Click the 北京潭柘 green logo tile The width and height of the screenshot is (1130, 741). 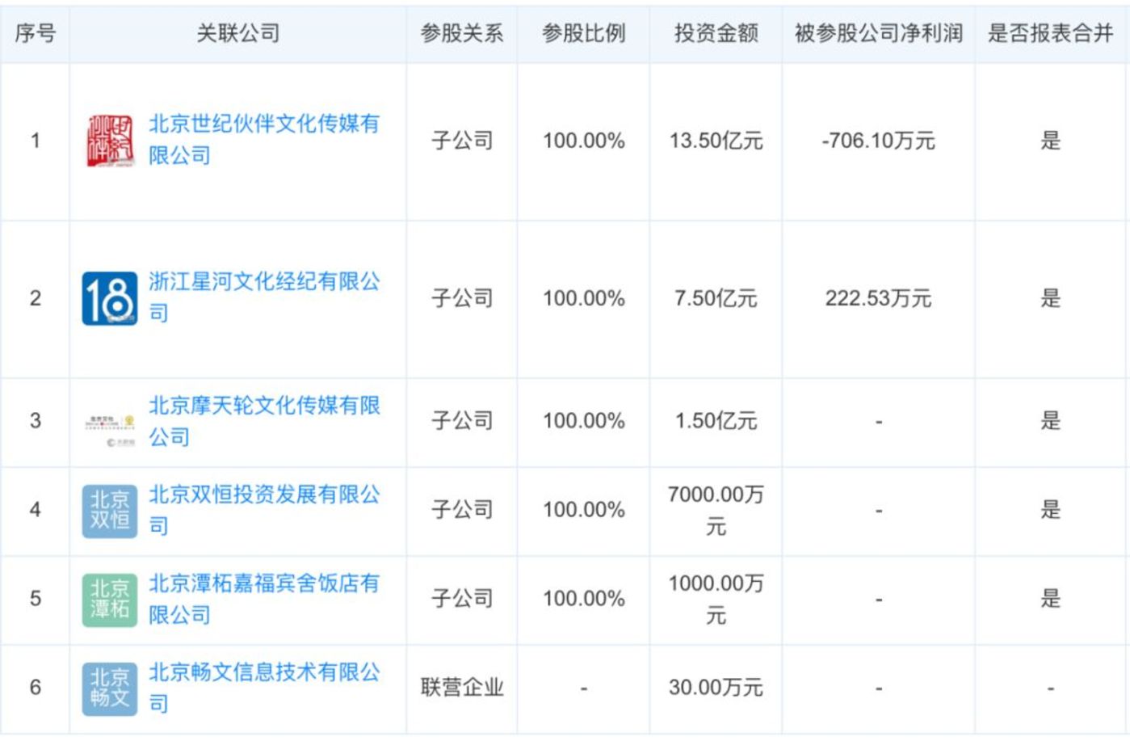point(109,600)
